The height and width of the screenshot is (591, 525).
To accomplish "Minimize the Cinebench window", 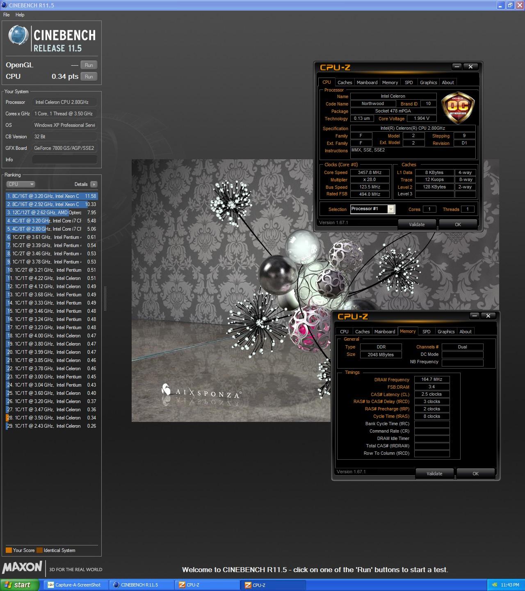I will click(501, 5).
